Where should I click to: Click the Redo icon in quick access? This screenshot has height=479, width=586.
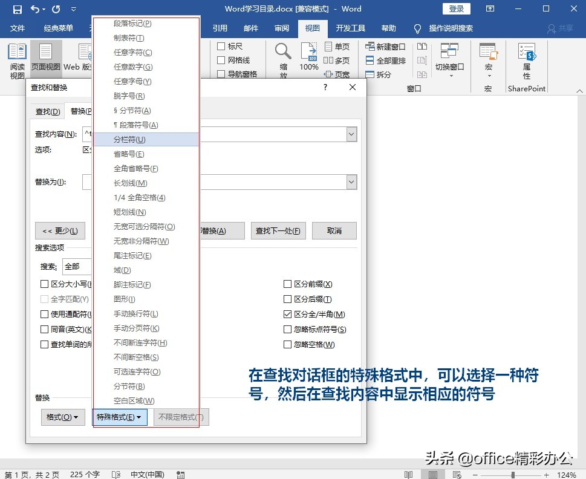point(56,9)
